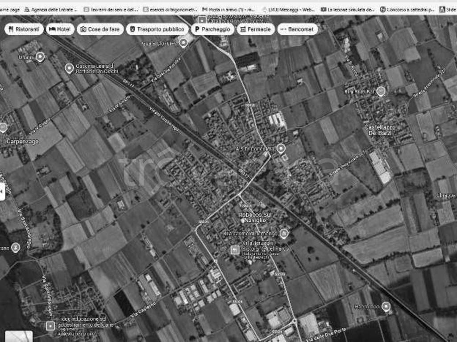Screen dimensions: 457x342
Task: Click the Uliana map pin
Action: coord(40,57)
